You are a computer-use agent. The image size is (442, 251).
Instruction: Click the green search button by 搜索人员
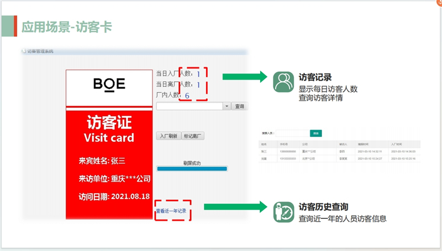point(315,133)
